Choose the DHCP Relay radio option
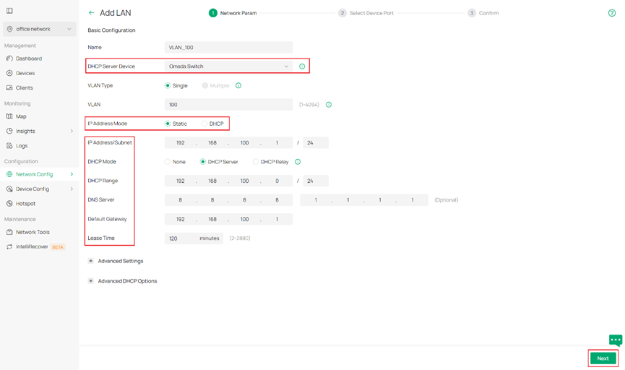 (256, 162)
